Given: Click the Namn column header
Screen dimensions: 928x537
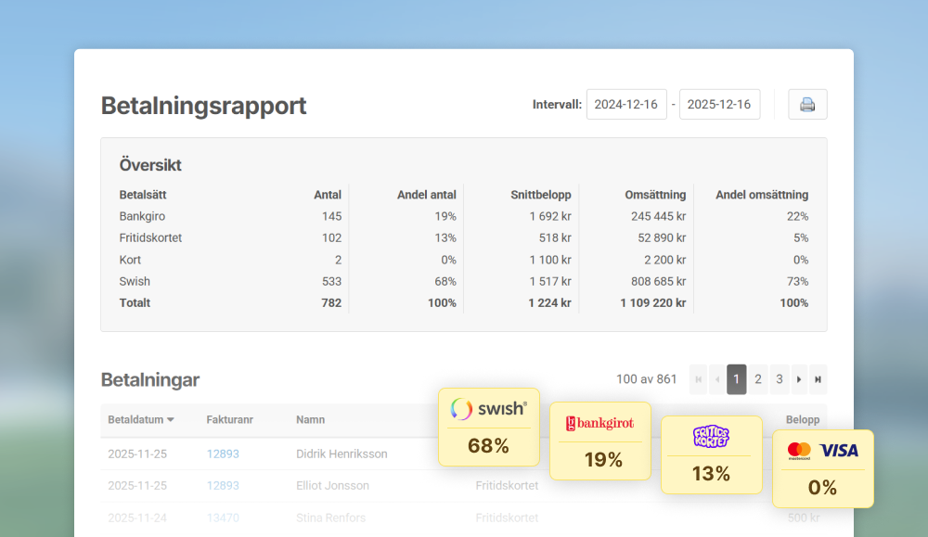Looking at the screenshot, I should [310, 420].
